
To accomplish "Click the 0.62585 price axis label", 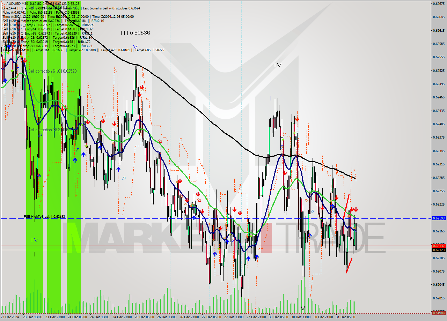I will pos(439,44).
